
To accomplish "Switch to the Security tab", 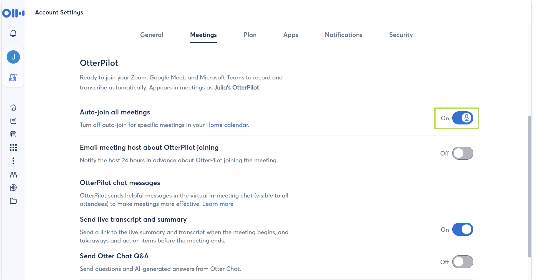I will (401, 35).
